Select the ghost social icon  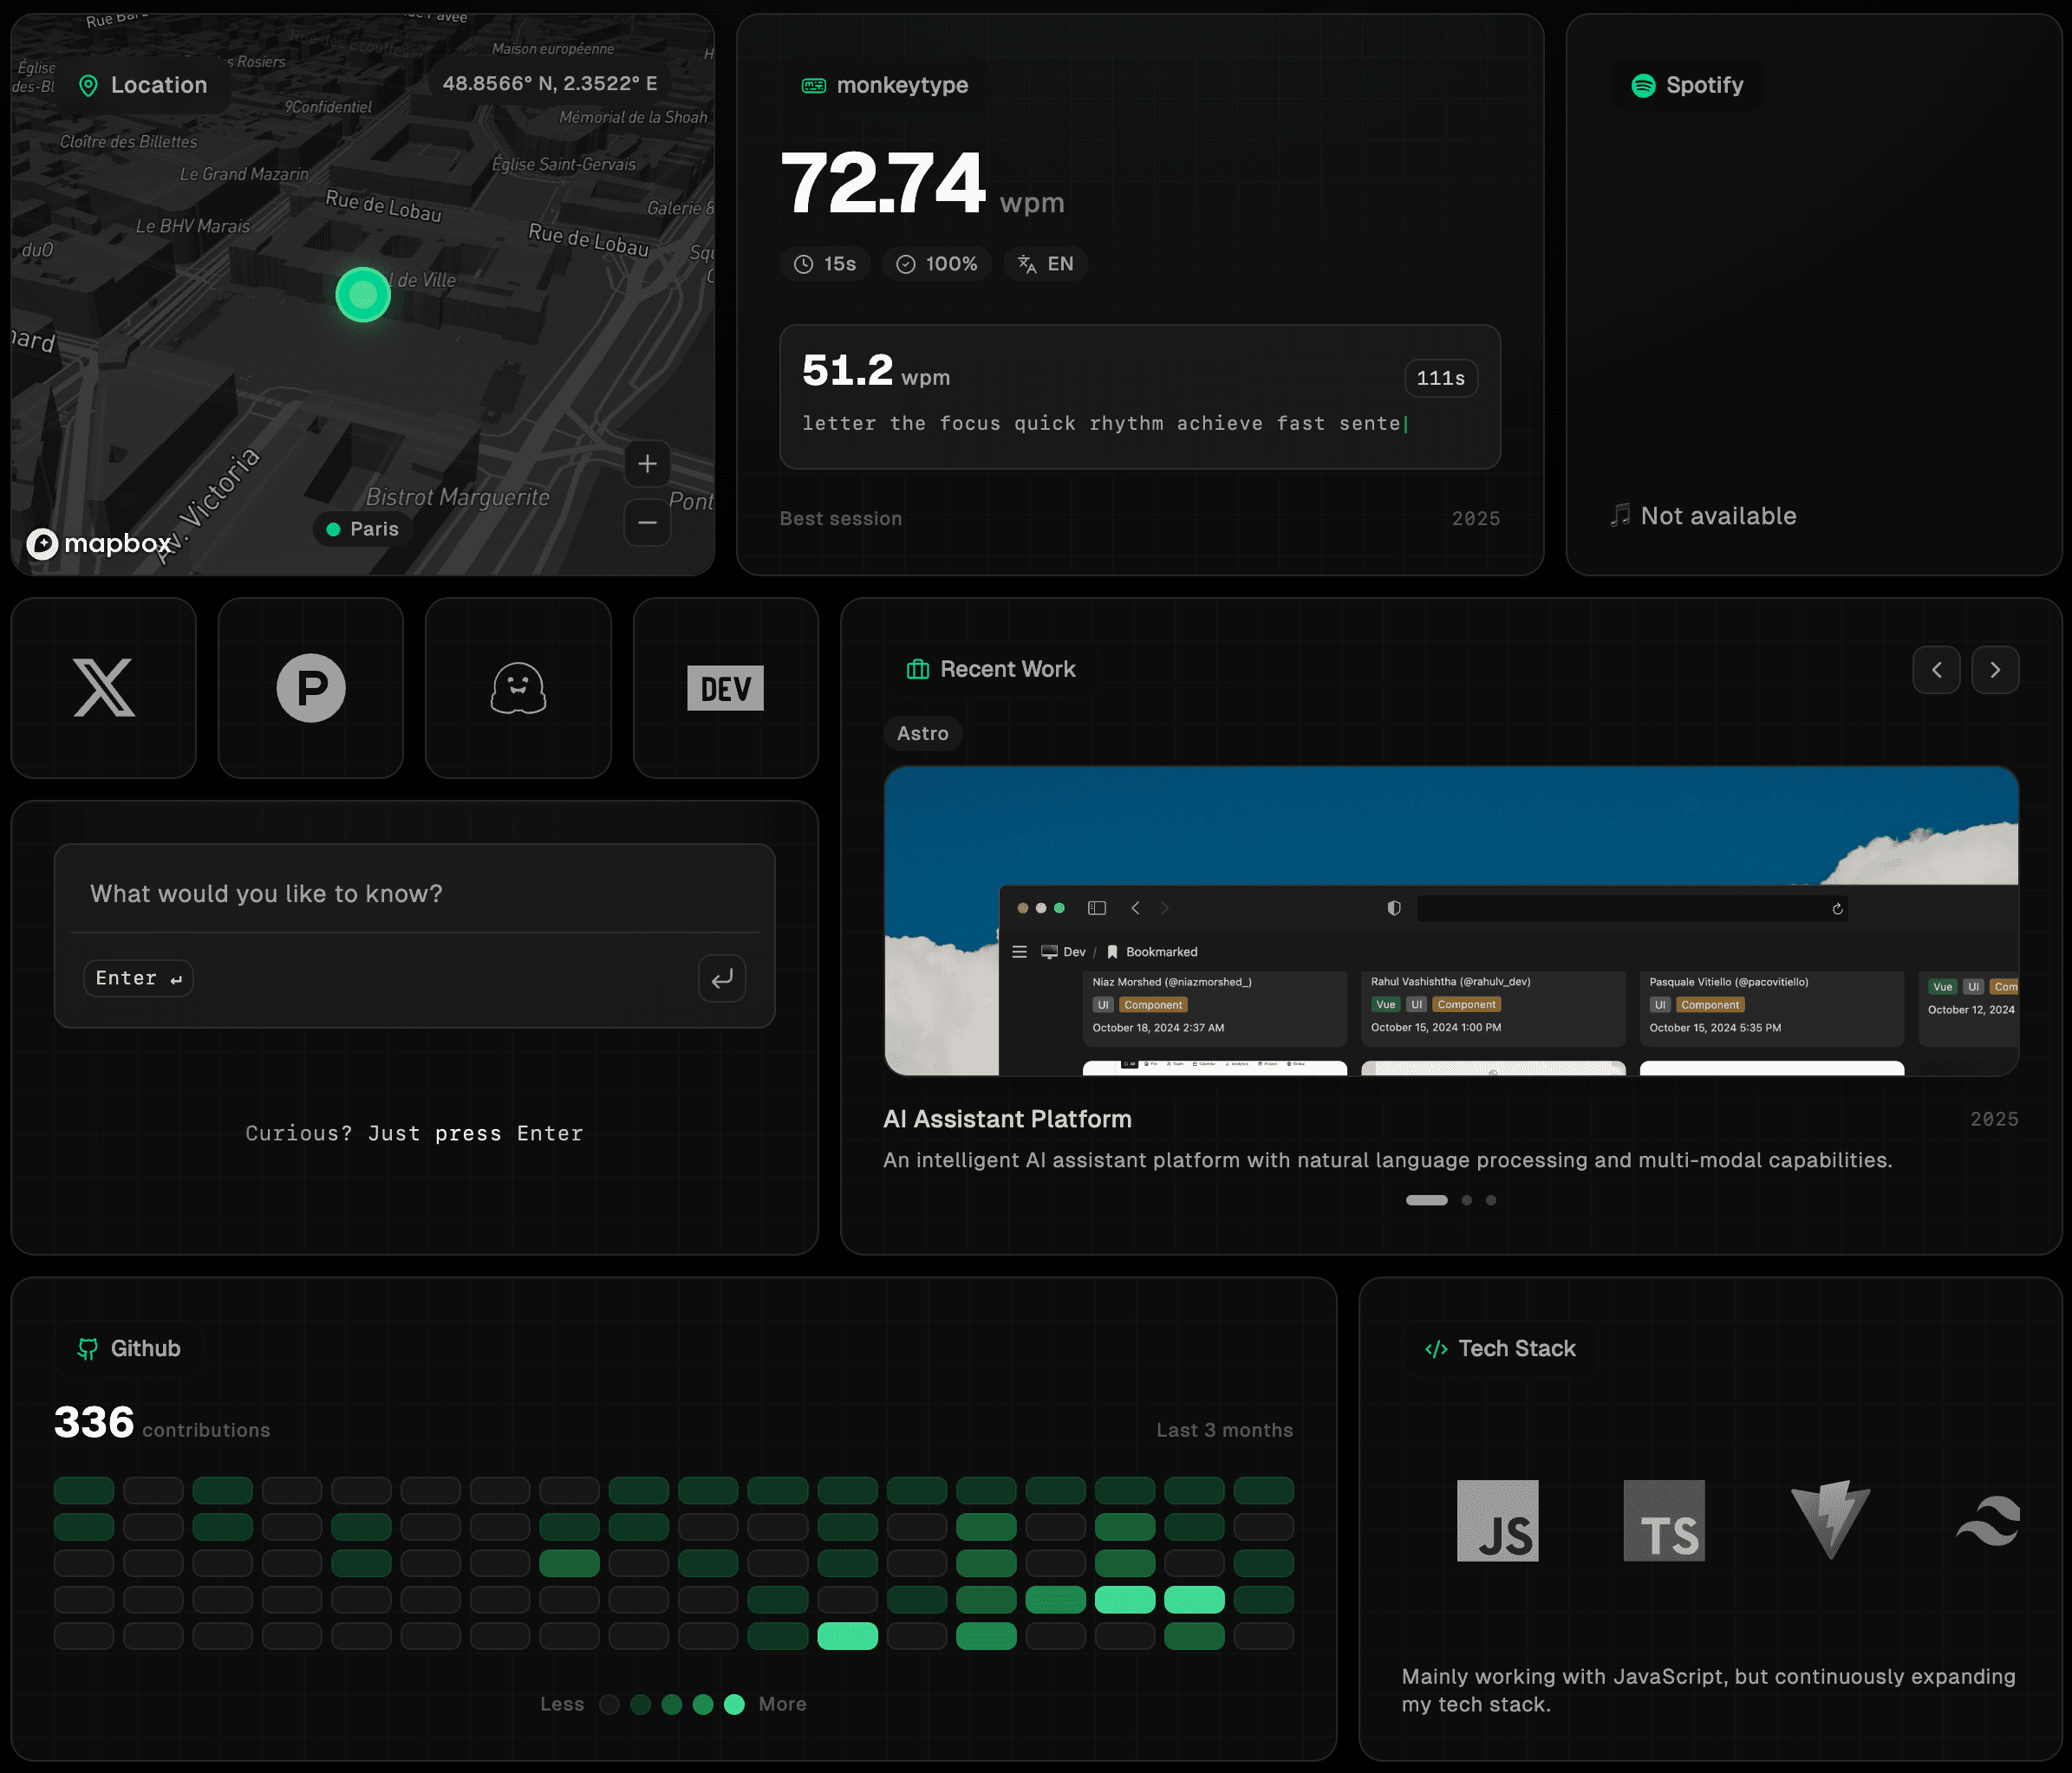517,686
